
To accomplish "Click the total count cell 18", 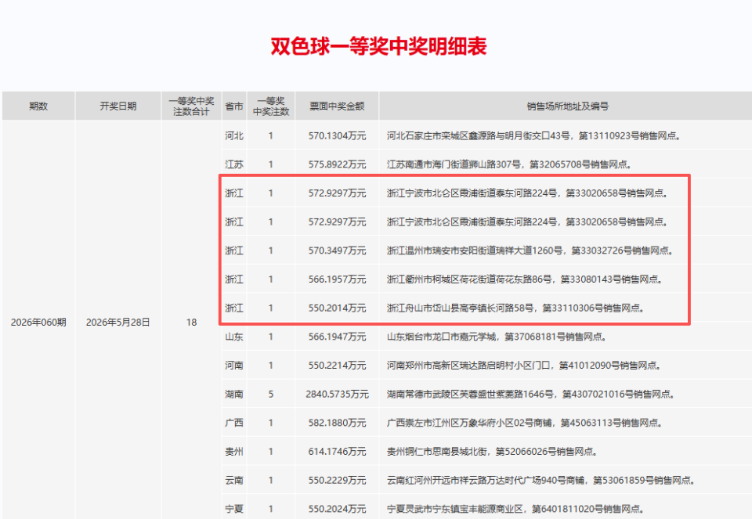I will pos(191,322).
